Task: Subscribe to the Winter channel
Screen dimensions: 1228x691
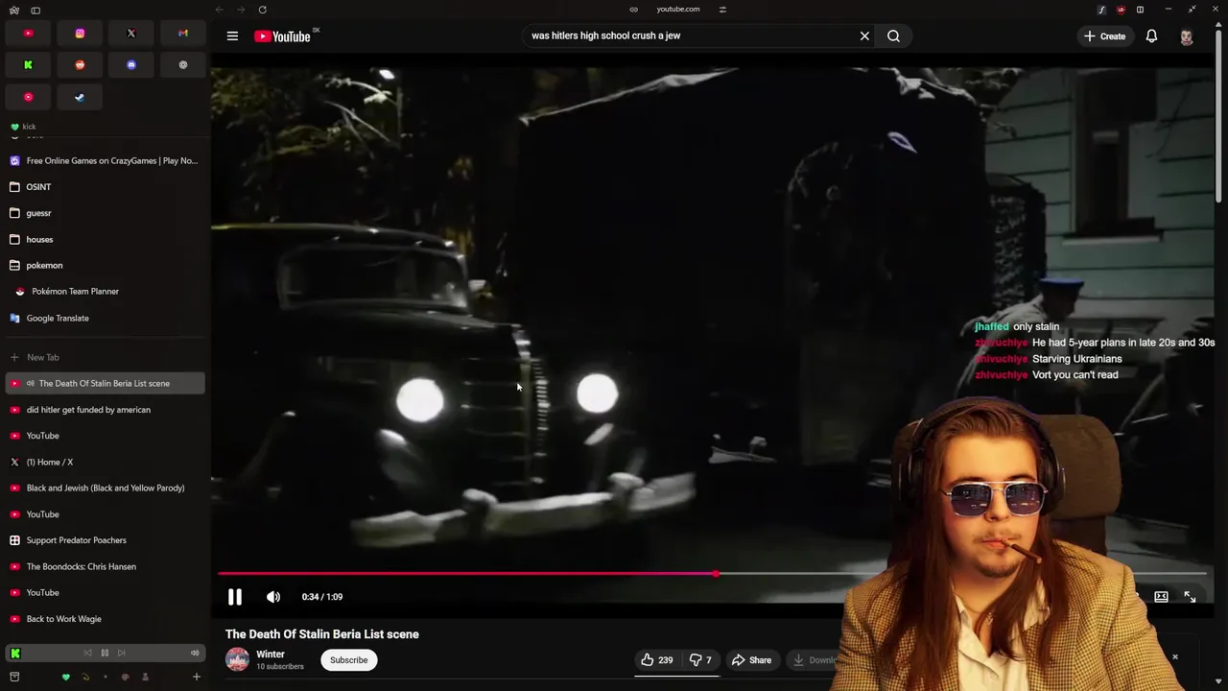Action: tap(348, 660)
